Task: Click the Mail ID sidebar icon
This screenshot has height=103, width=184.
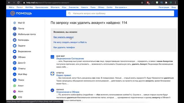Action: pos(15,23)
